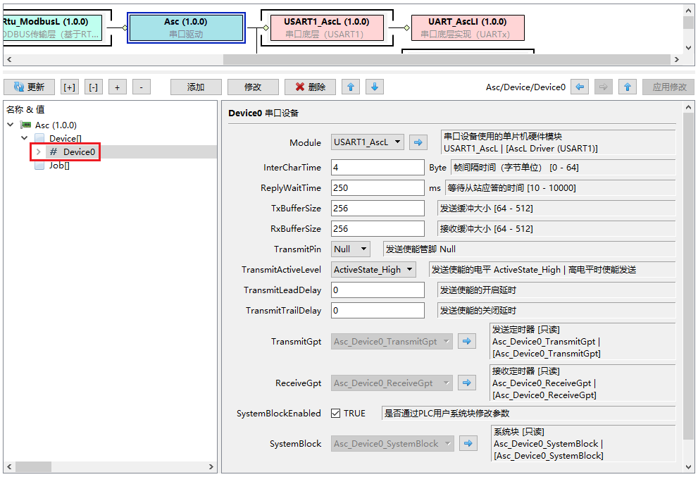Click the navigate-back arrow beside Asc/Device/Device0
698x477 pixels.
pyautogui.click(x=580, y=87)
